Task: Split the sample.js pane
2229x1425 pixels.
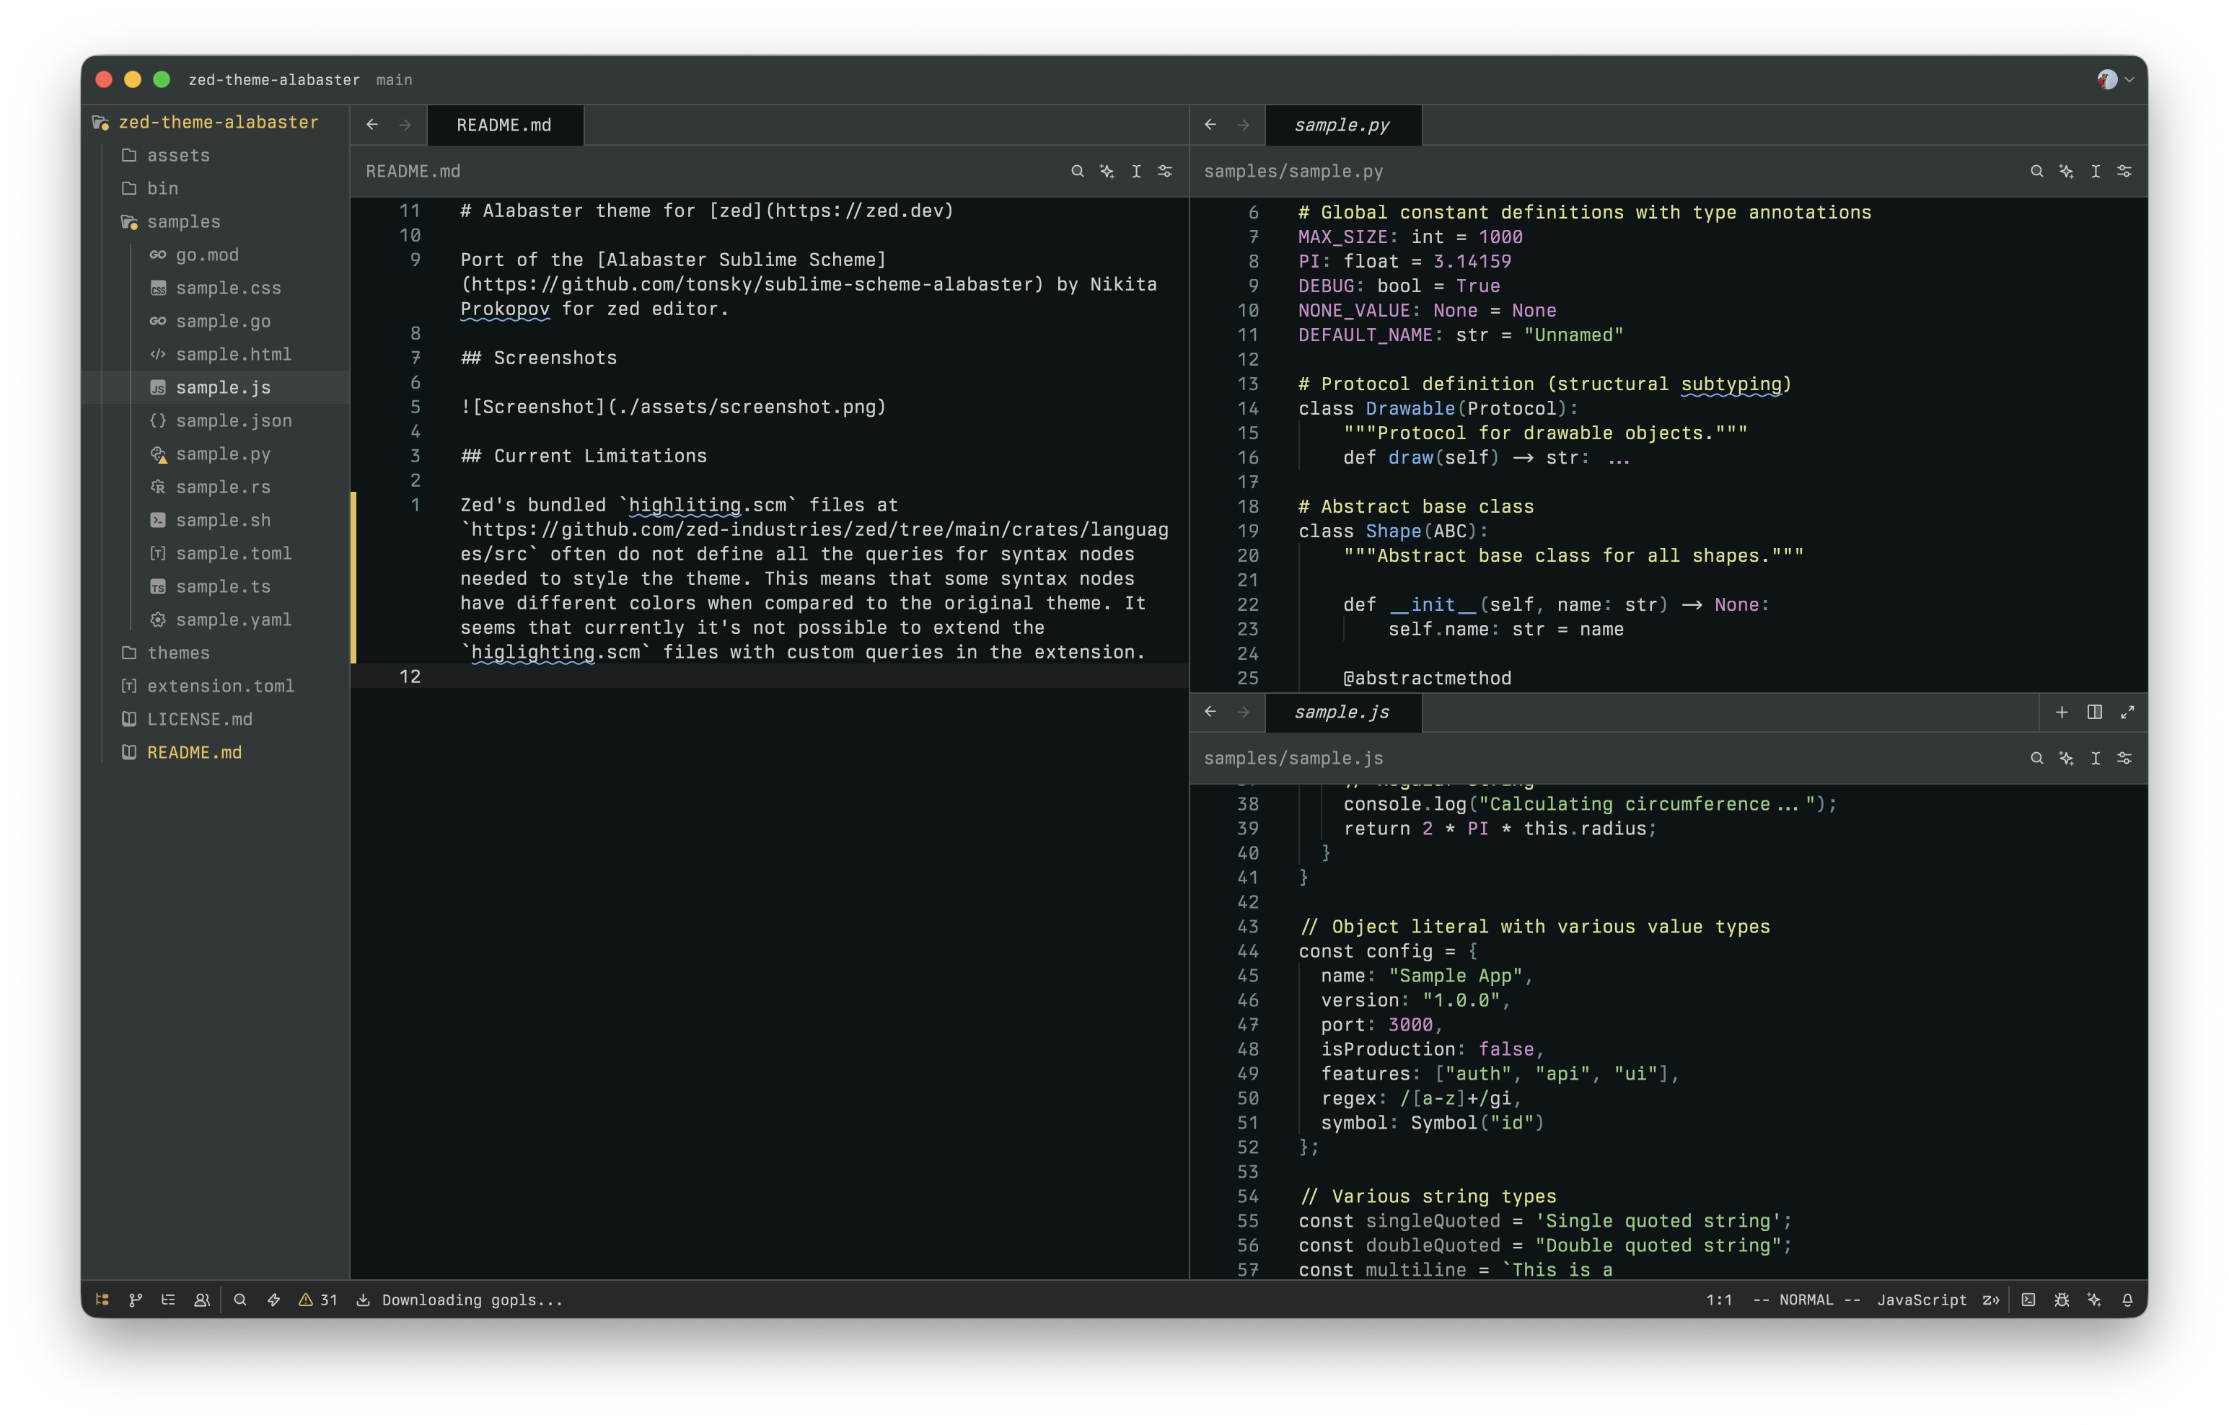Action: click(2095, 712)
